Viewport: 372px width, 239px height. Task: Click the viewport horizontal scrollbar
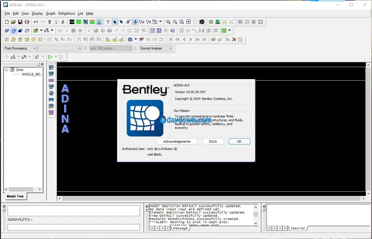[x=211, y=198]
